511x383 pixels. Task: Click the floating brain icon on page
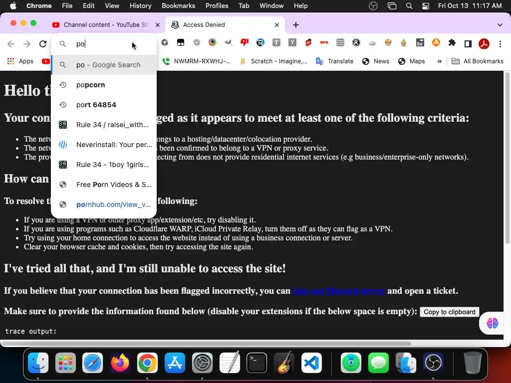tap(492, 323)
